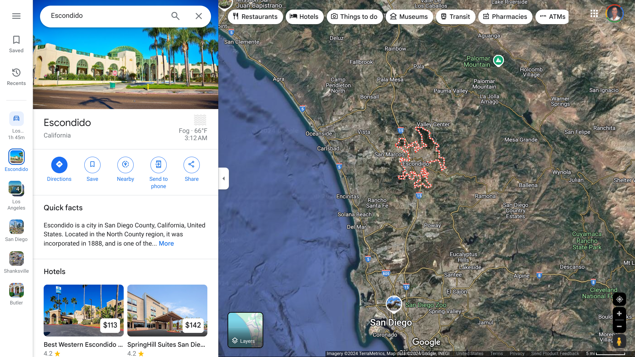Toggle the Layers map view
Screen dimensions: 635x357
pos(245,330)
